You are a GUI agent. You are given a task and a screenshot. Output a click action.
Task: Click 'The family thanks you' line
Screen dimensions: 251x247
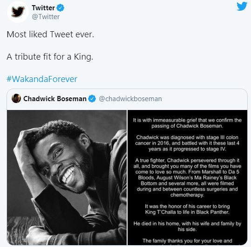[x=187, y=241]
